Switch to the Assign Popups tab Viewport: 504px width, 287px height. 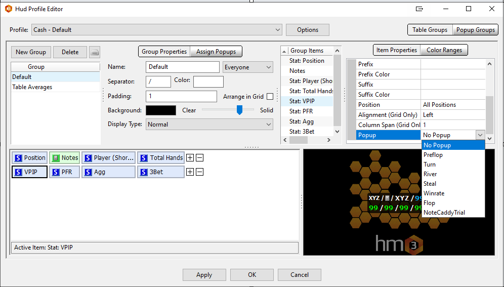point(216,52)
